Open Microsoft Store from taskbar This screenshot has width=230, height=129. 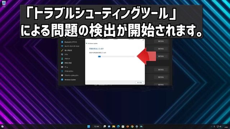point(123,126)
